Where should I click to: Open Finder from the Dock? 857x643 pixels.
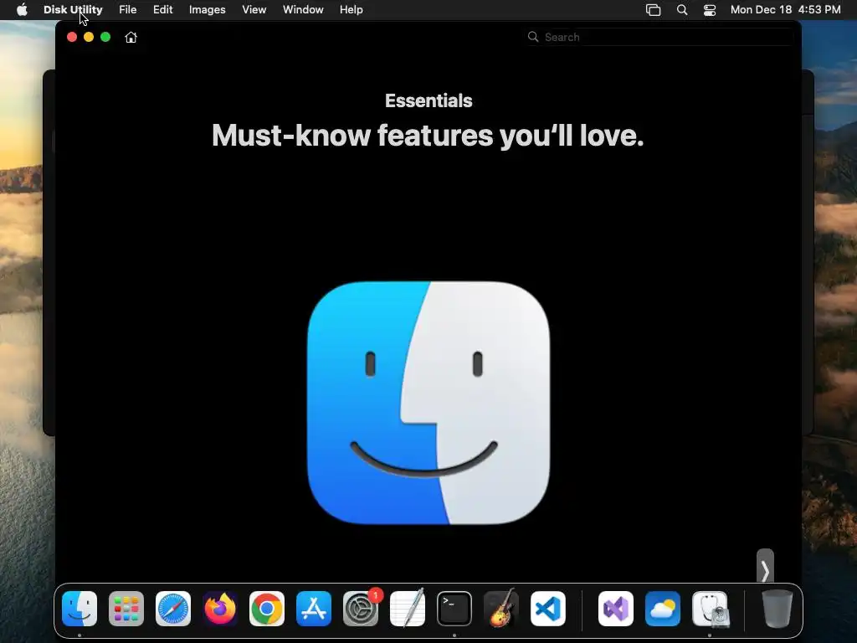coord(80,609)
